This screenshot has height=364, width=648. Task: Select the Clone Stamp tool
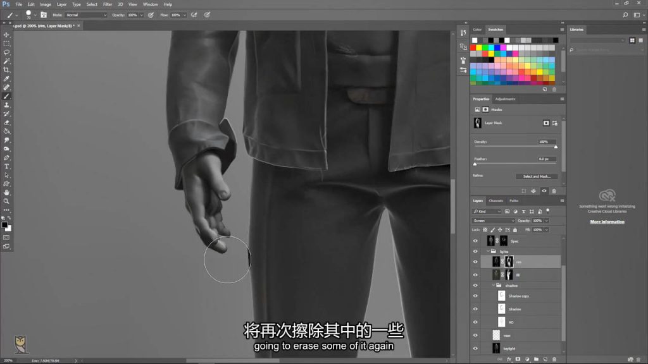point(6,106)
